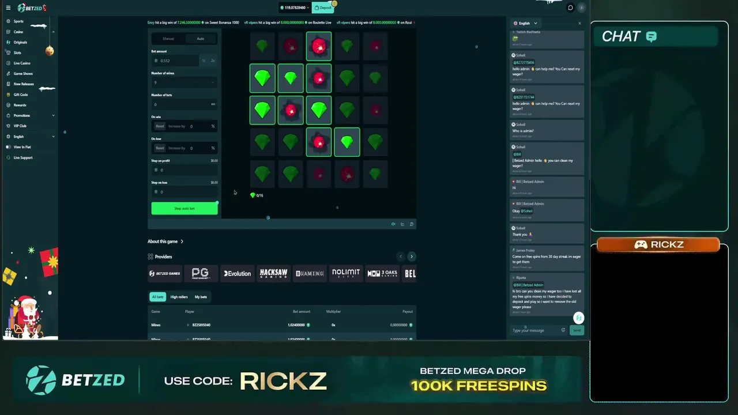Click the Betzed logo

(32, 7)
